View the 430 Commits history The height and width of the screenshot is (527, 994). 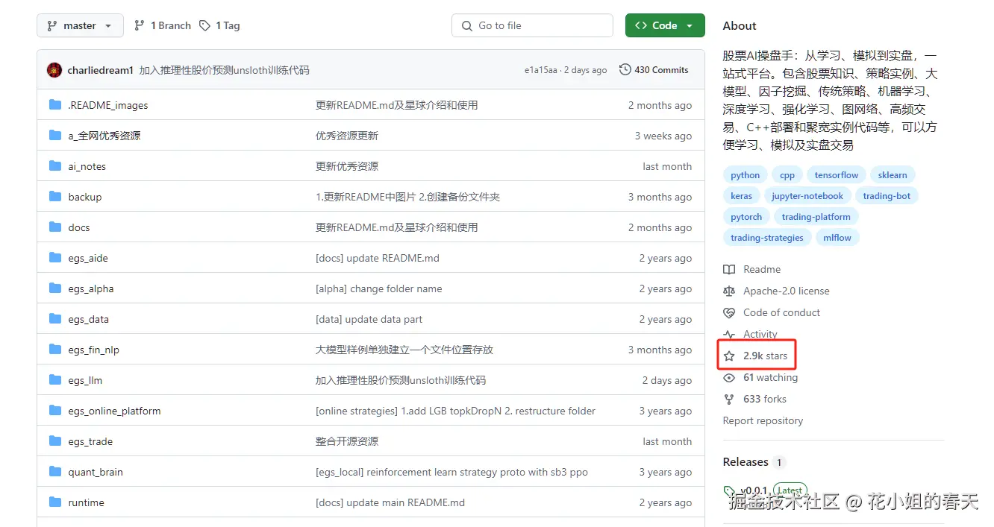654,70
